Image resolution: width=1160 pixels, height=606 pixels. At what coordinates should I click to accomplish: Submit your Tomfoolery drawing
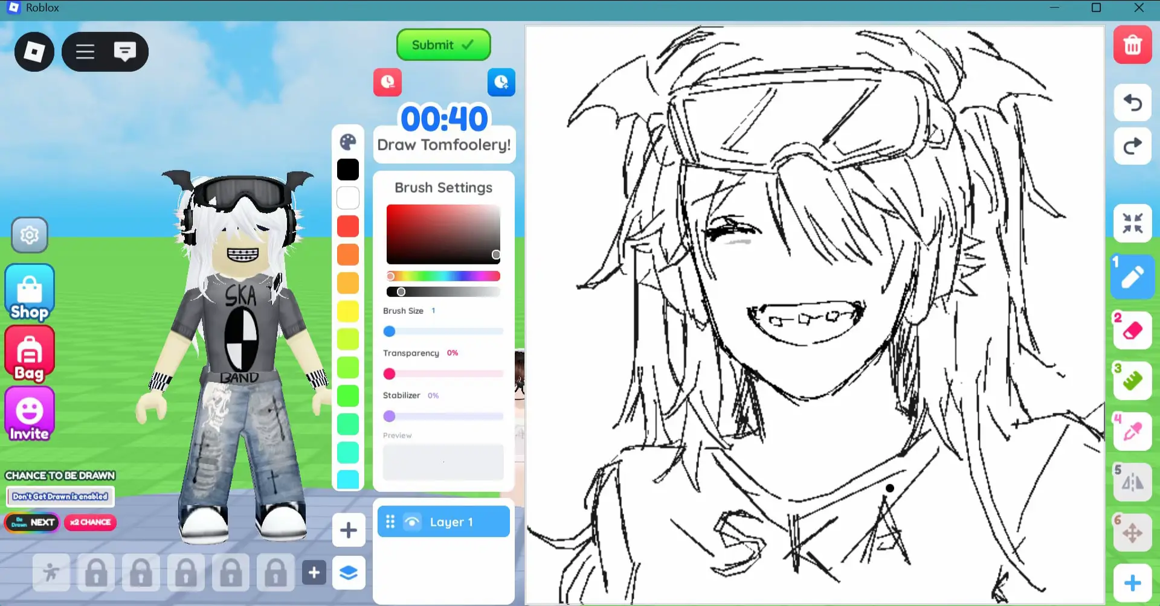click(443, 45)
